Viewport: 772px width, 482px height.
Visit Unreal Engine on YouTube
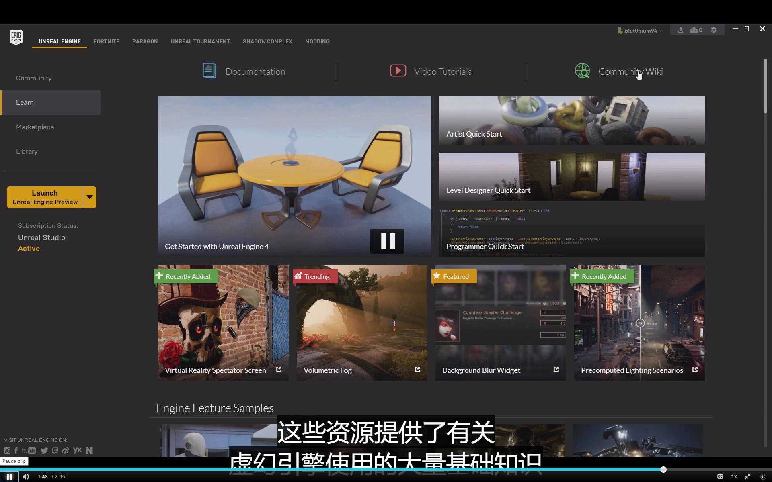(29, 451)
